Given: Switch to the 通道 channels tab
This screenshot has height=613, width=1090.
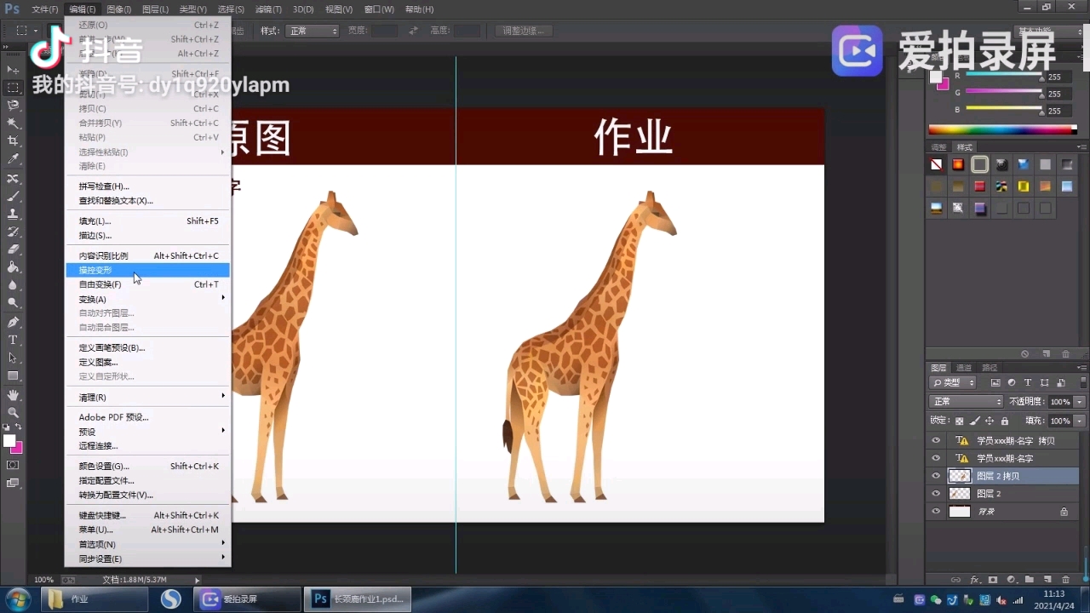Looking at the screenshot, I should [964, 368].
